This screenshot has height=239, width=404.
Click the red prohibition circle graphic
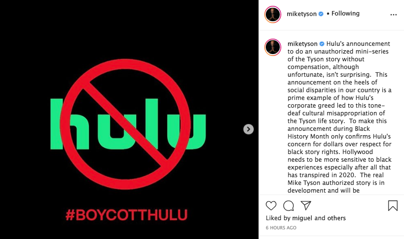(126, 124)
